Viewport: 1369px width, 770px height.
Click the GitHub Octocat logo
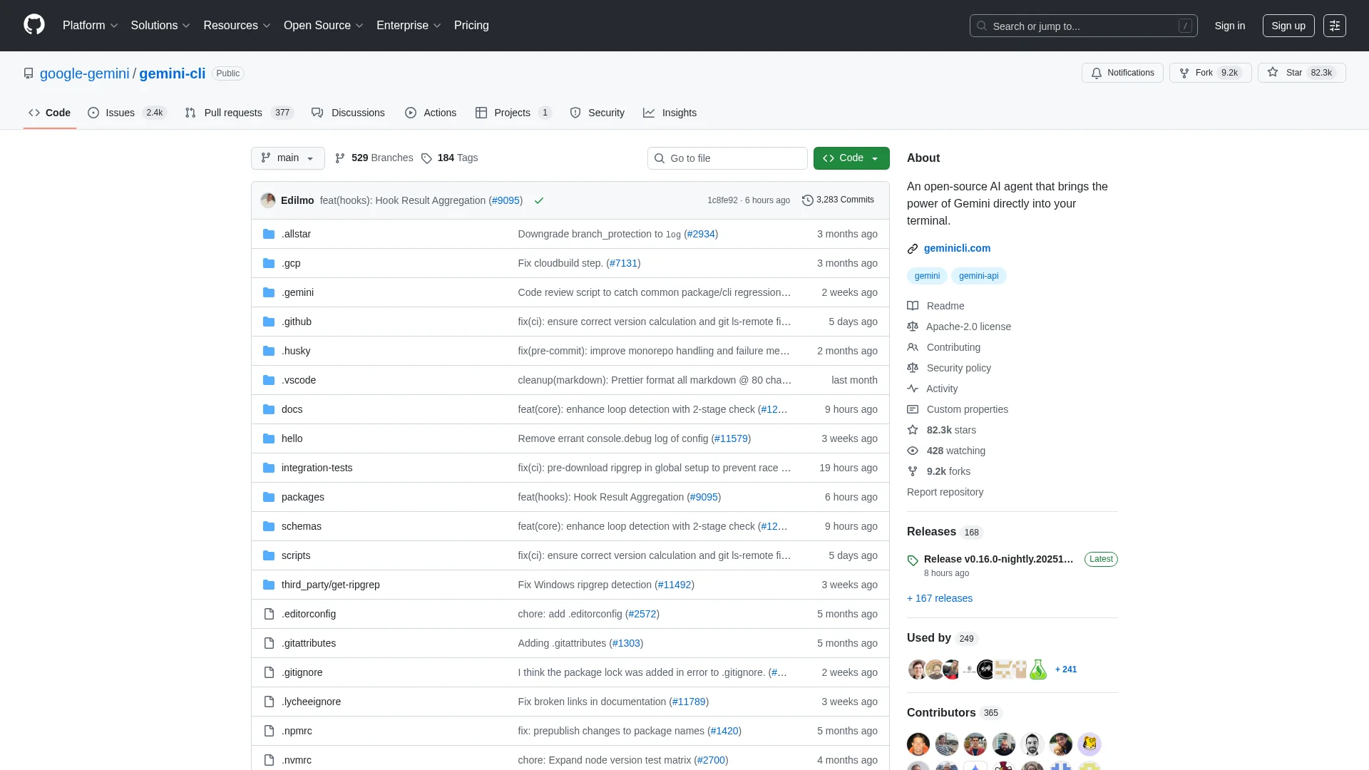(34, 25)
